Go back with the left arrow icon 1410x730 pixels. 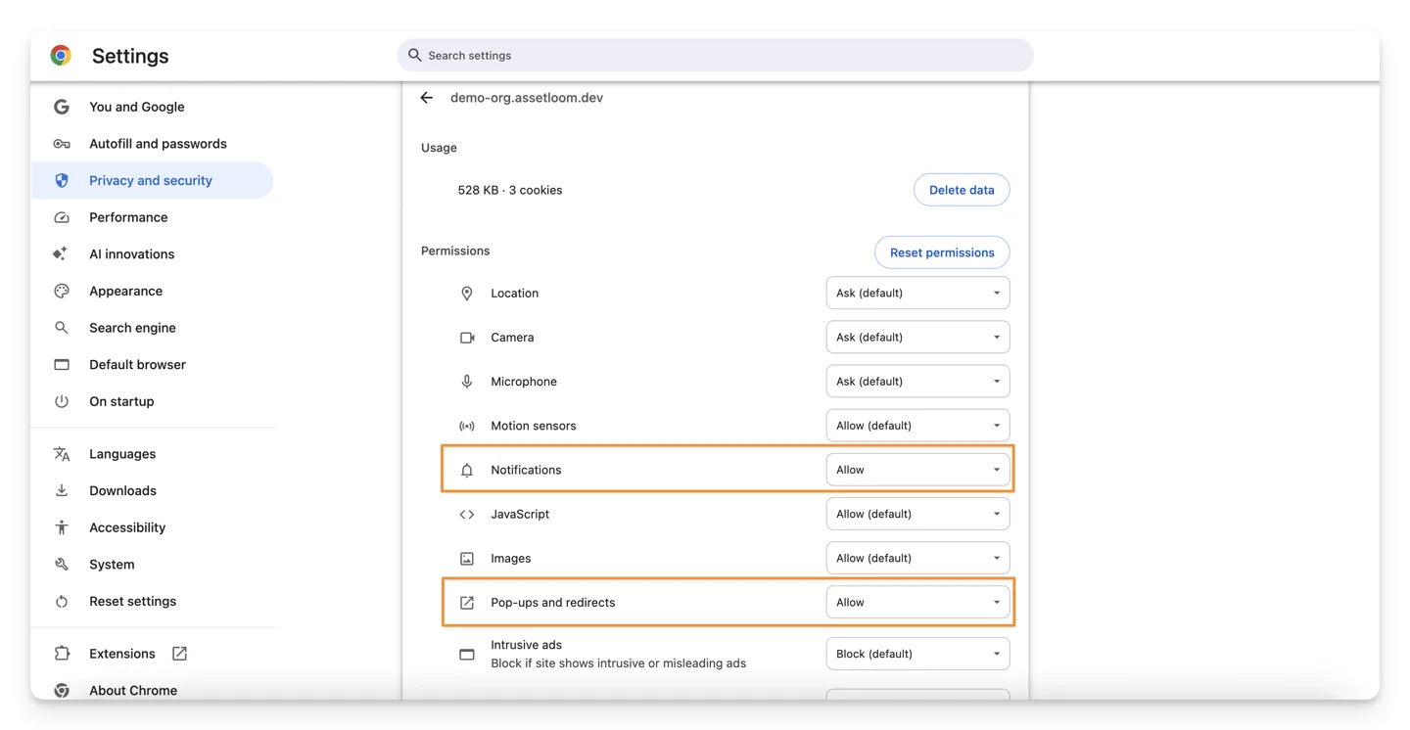tap(427, 98)
